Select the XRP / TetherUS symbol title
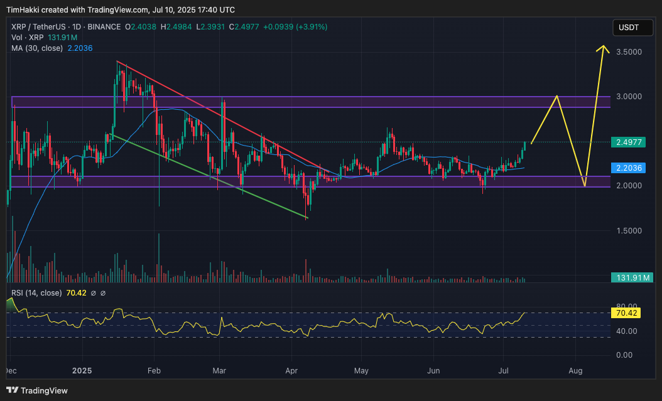662x401 pixels. click(x=38, y=26)
